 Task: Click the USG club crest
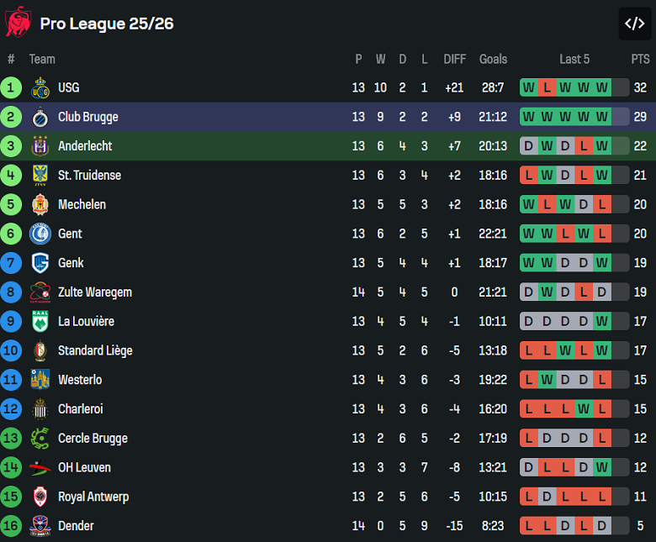point(40,87)
